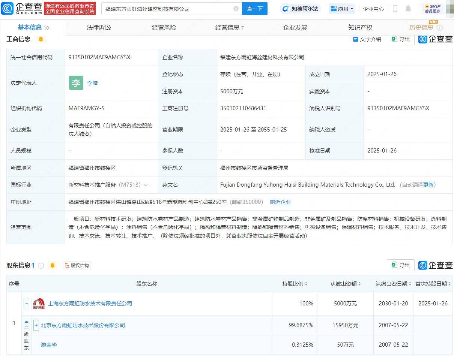Screen dimensions: 454x356
Task: Toggle the notification bell in the header
Action: point(408,9)
